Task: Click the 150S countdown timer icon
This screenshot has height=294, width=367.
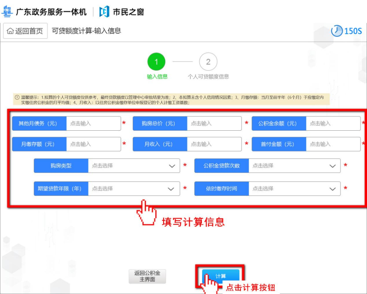Action: (337, 31)
